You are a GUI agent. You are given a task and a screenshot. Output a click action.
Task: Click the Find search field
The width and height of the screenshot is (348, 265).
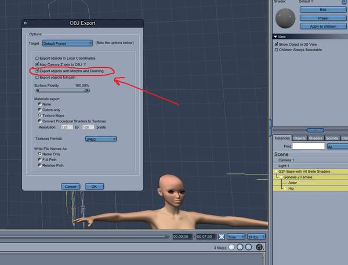309,146
